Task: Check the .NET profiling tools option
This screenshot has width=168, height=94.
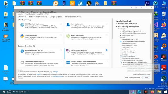Action: 120,48
